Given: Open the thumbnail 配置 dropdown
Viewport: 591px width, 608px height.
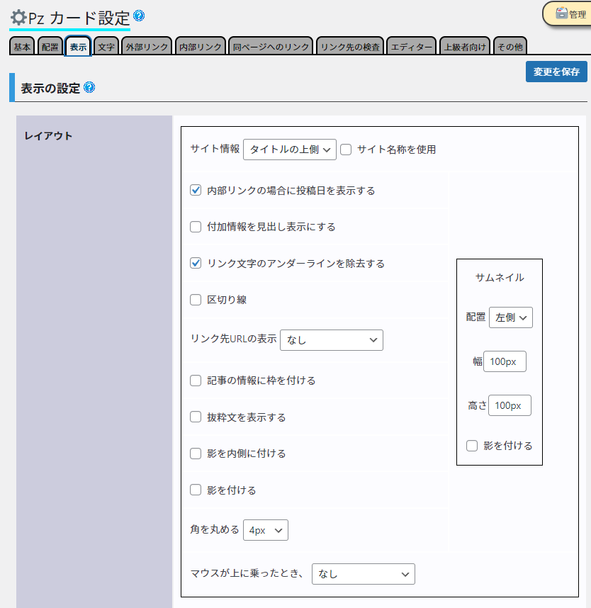Looking at the screenshot, I should (510, 317).
